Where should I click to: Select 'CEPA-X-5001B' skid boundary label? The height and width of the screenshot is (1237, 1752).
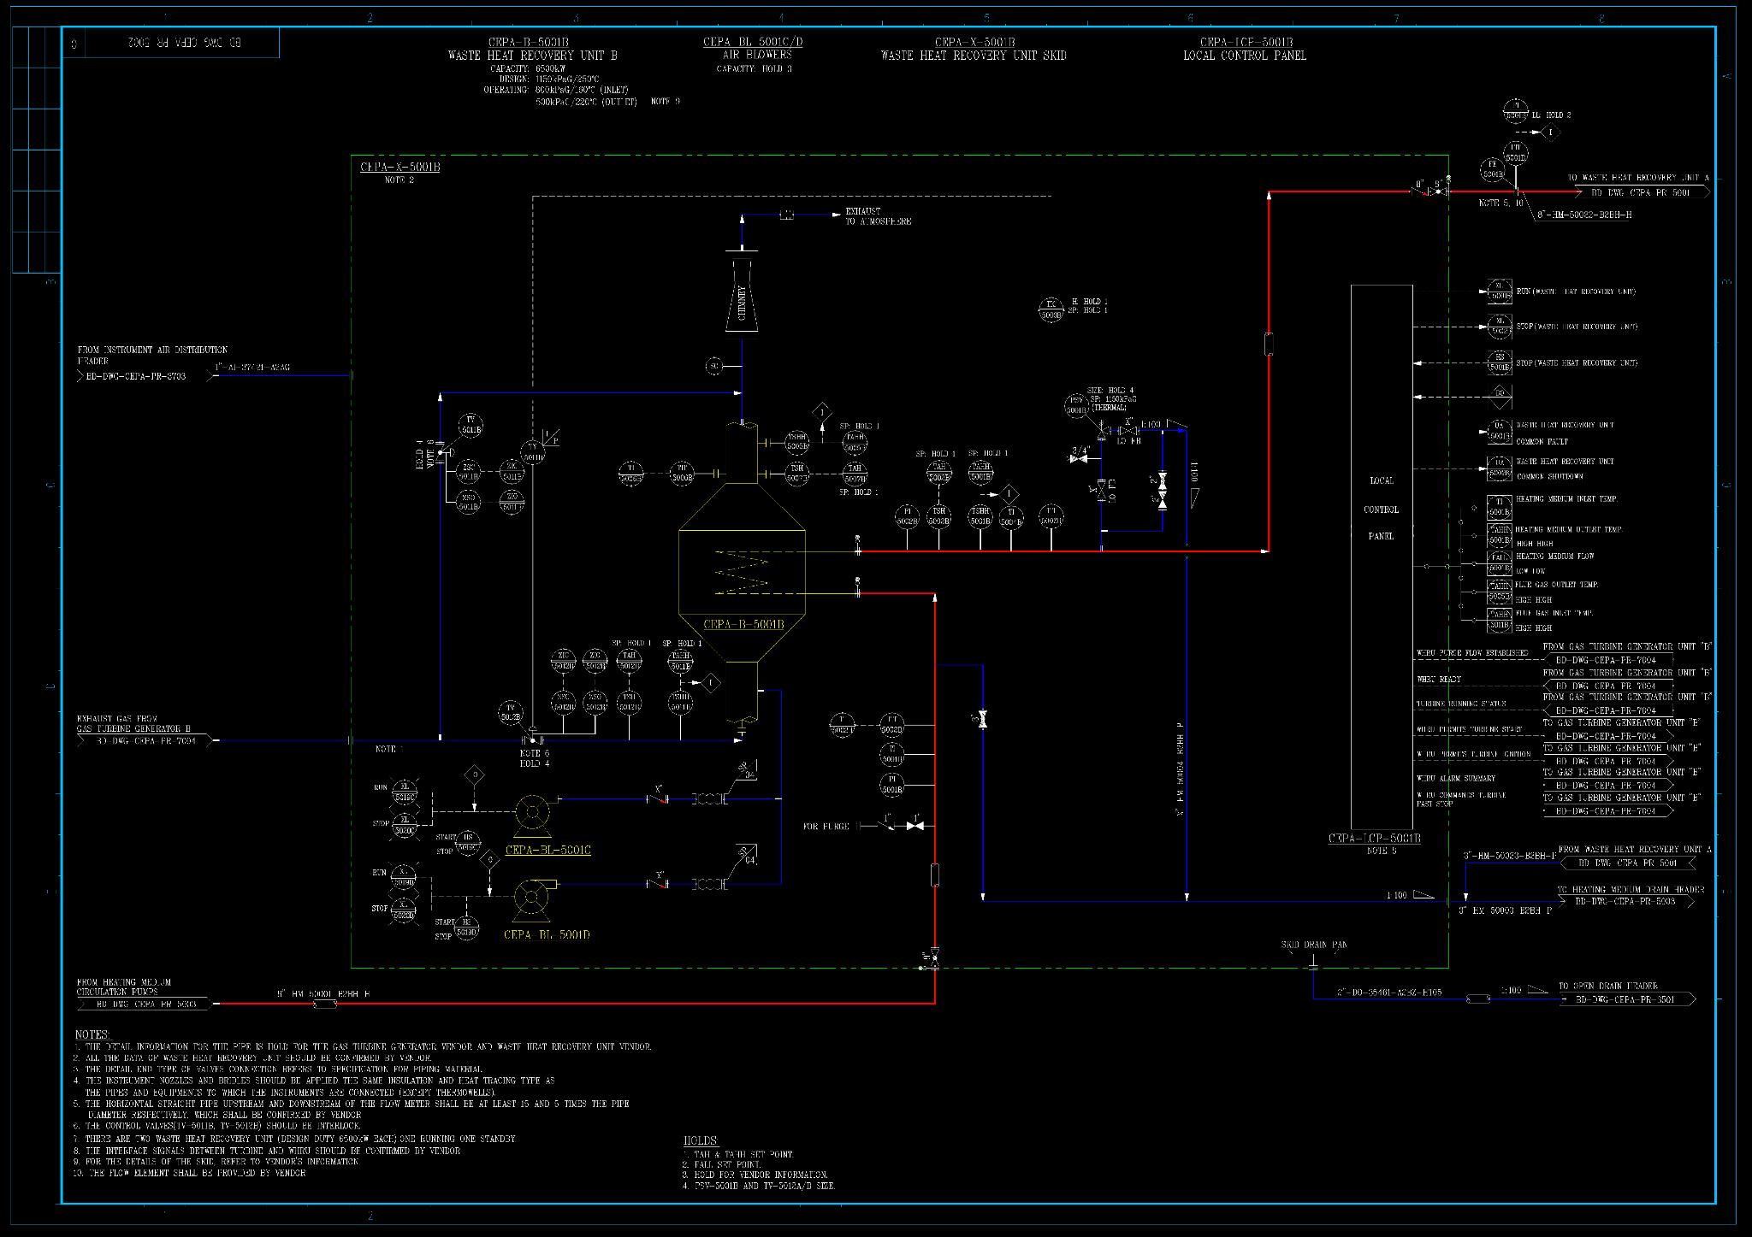400,168
